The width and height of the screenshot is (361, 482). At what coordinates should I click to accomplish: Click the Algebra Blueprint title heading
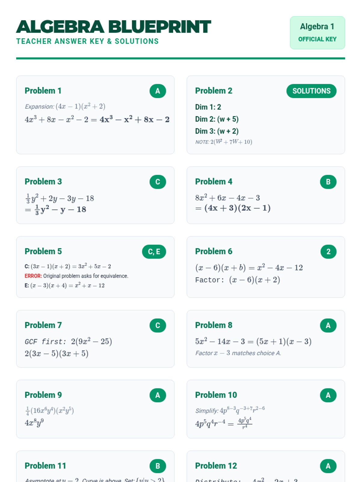[113, 27]
